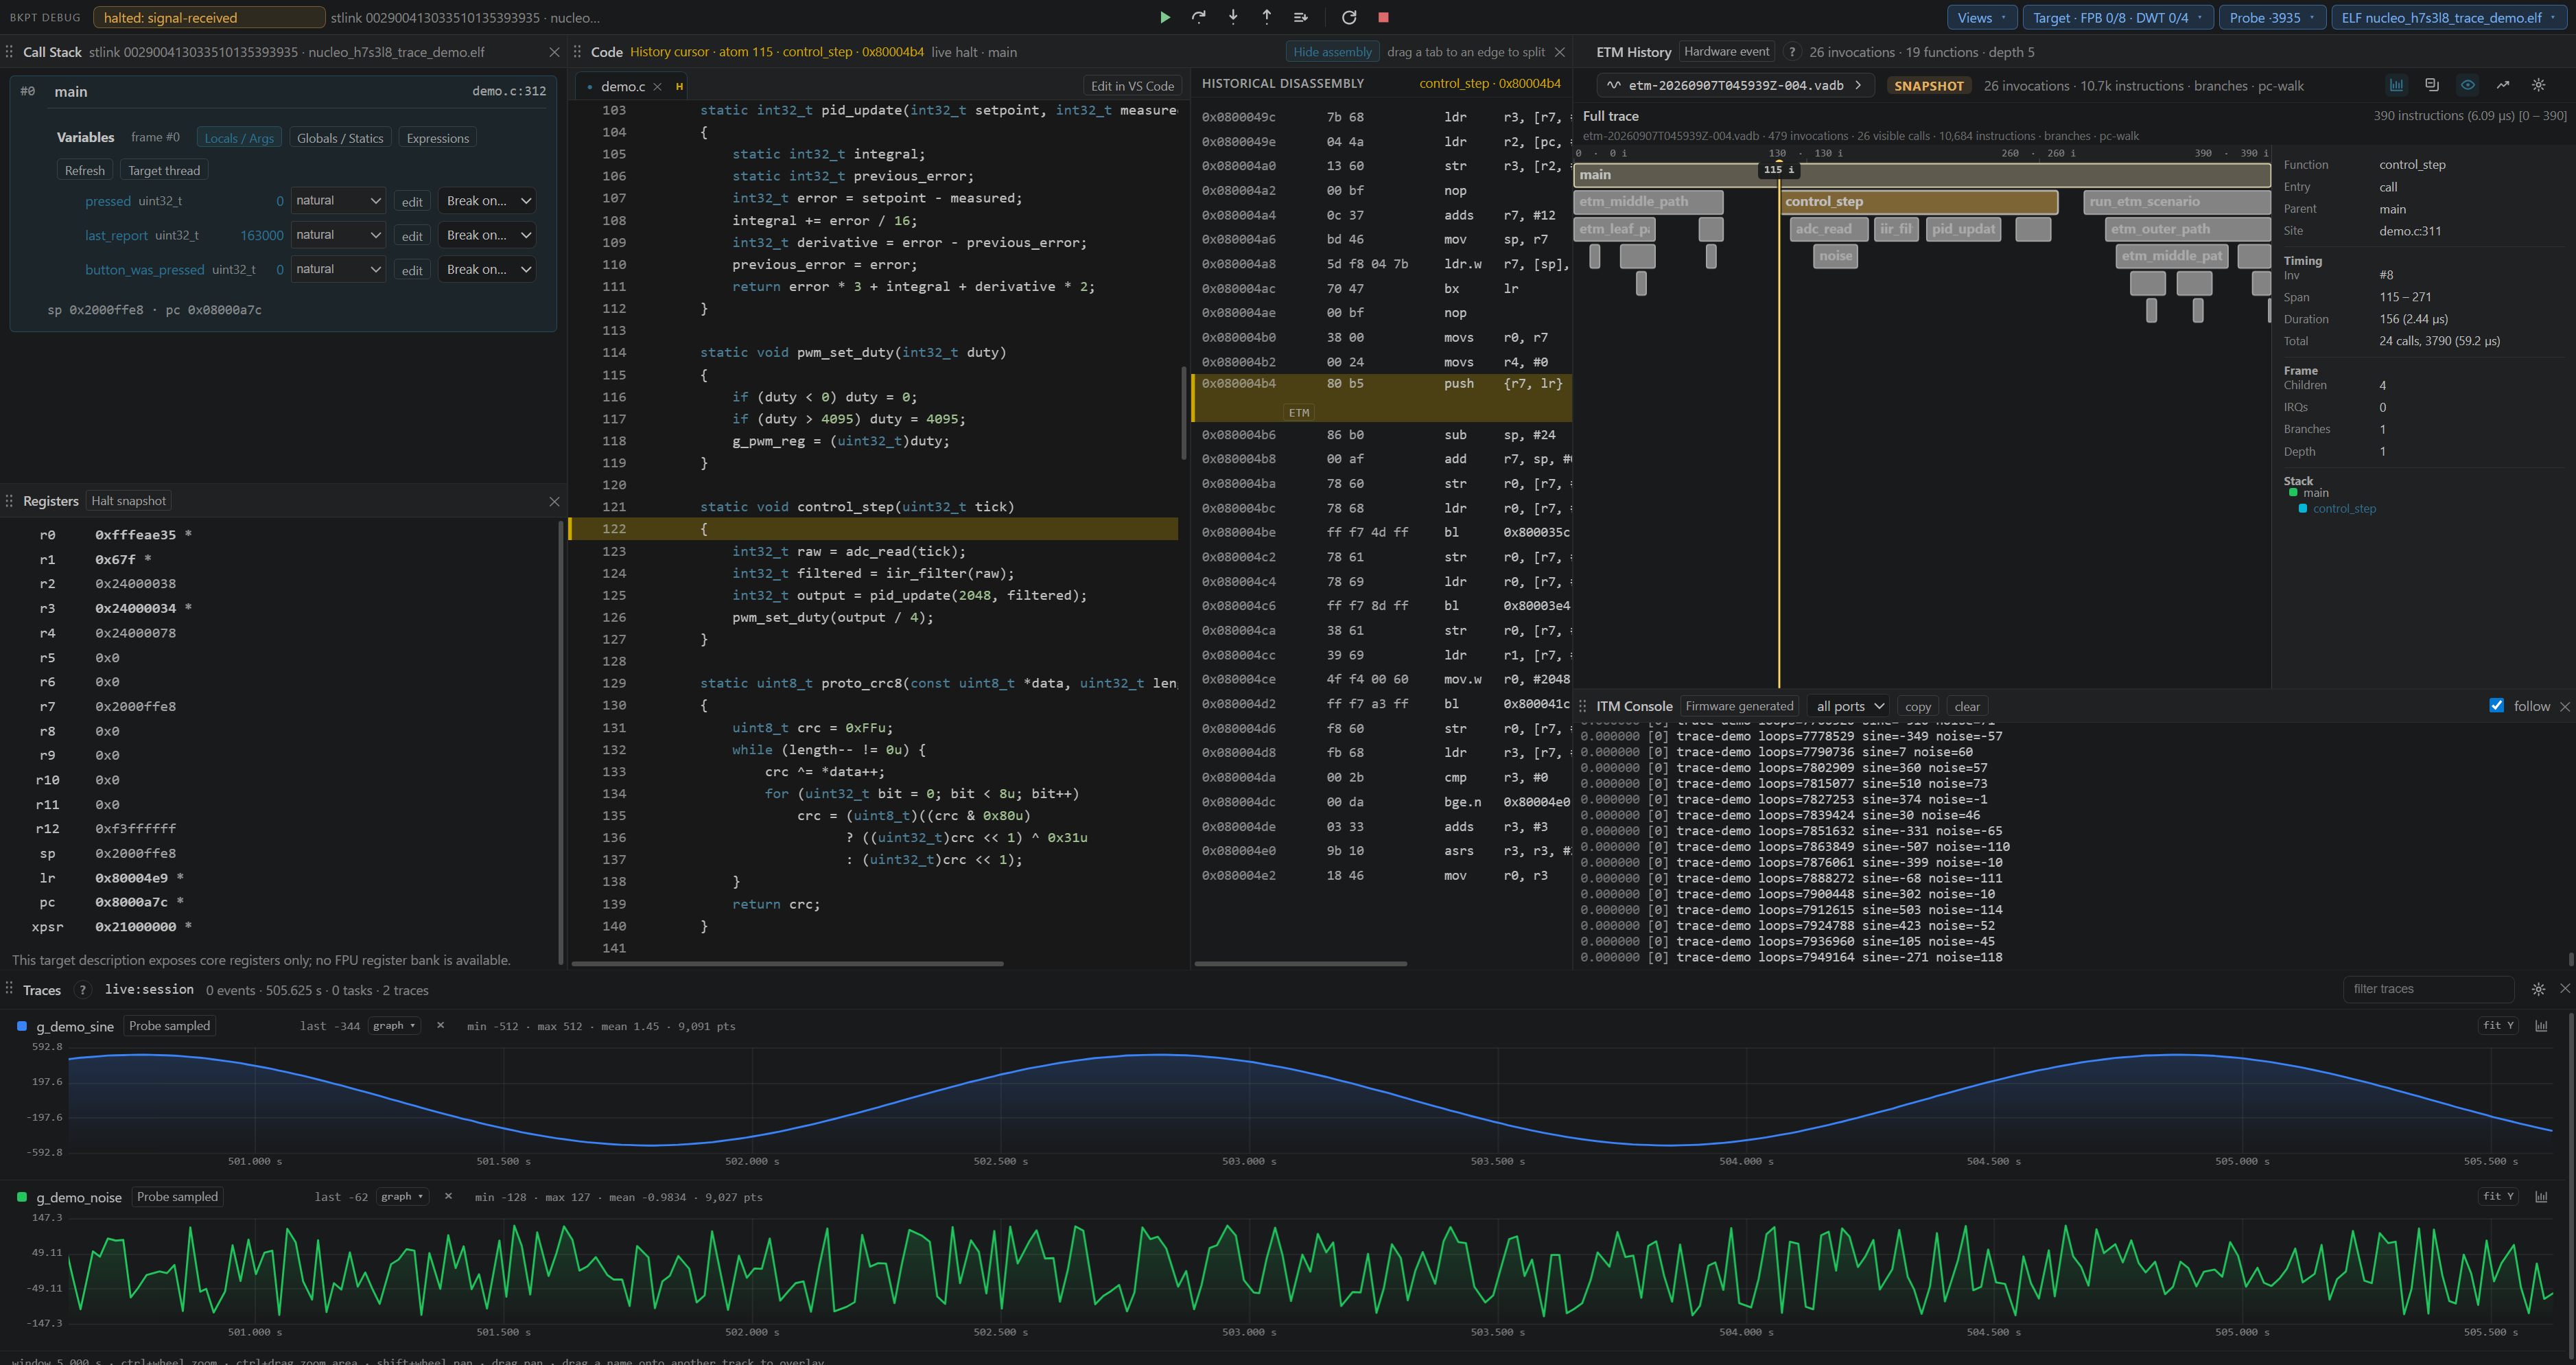
Task: Close the demo.c tab
Action: (657, 87)
